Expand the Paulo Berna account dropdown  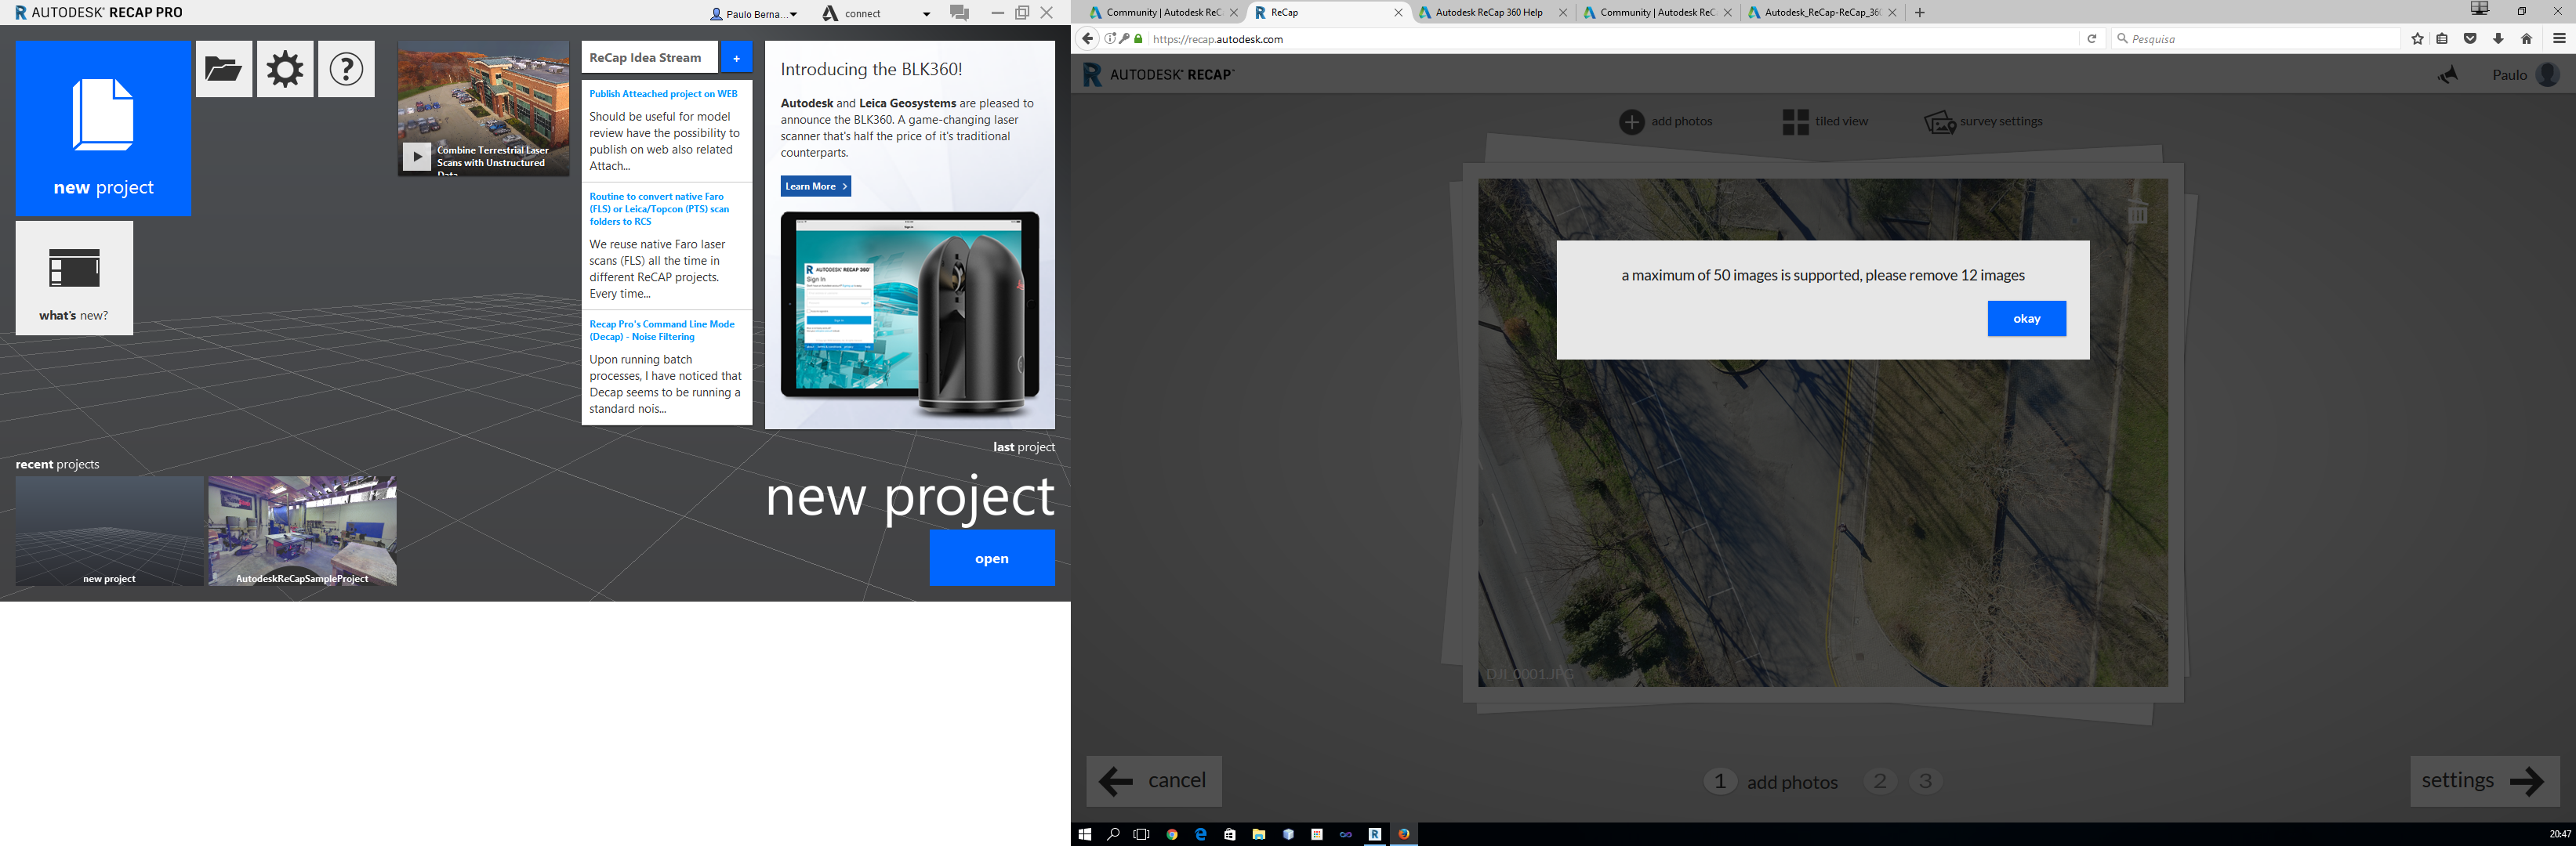tap(793, 13)
